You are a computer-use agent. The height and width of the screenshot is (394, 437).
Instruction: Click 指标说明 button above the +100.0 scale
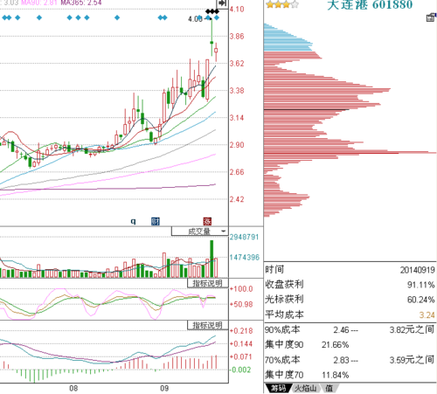tap(207, 283)
